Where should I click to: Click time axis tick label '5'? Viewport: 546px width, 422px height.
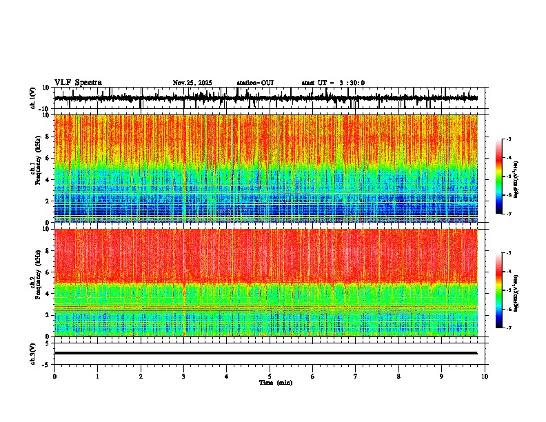pyautogui.click(x=270, y=376)
